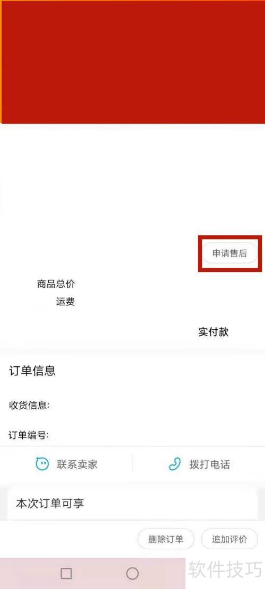This screenshot has height=589, width=265.
Task: Open recent apps with square navigation icon
Action: tap(66, 573)
